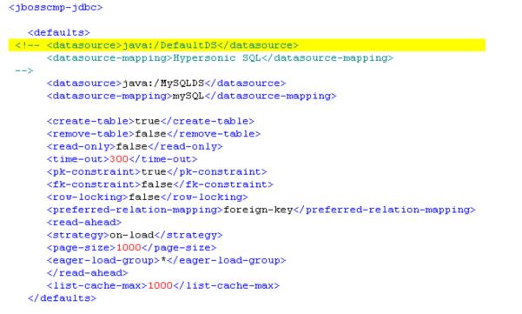This screenshot has width=522, height=314.
Task: Click the java:/MySQLDS datasource line
Action: 167,84
